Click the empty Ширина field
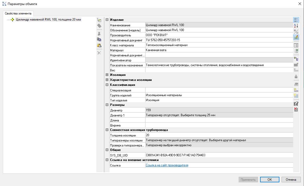304x186 pixels. (219, 125)
